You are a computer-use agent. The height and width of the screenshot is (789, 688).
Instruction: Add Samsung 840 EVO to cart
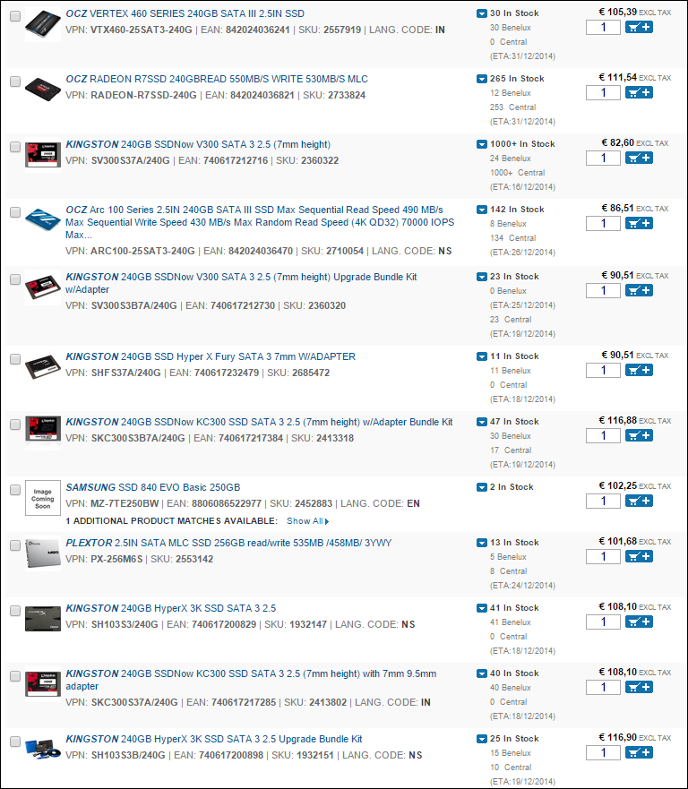(639, 502)
